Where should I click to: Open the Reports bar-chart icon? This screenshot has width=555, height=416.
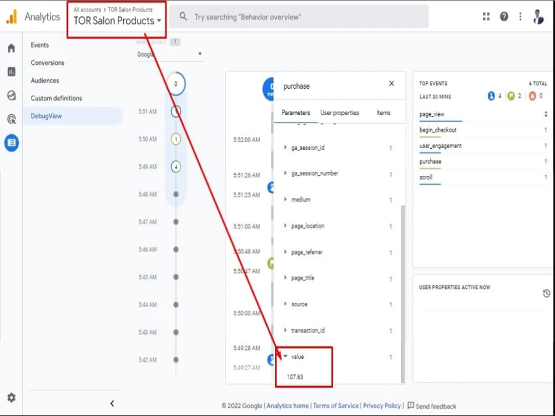pos(11,72)
